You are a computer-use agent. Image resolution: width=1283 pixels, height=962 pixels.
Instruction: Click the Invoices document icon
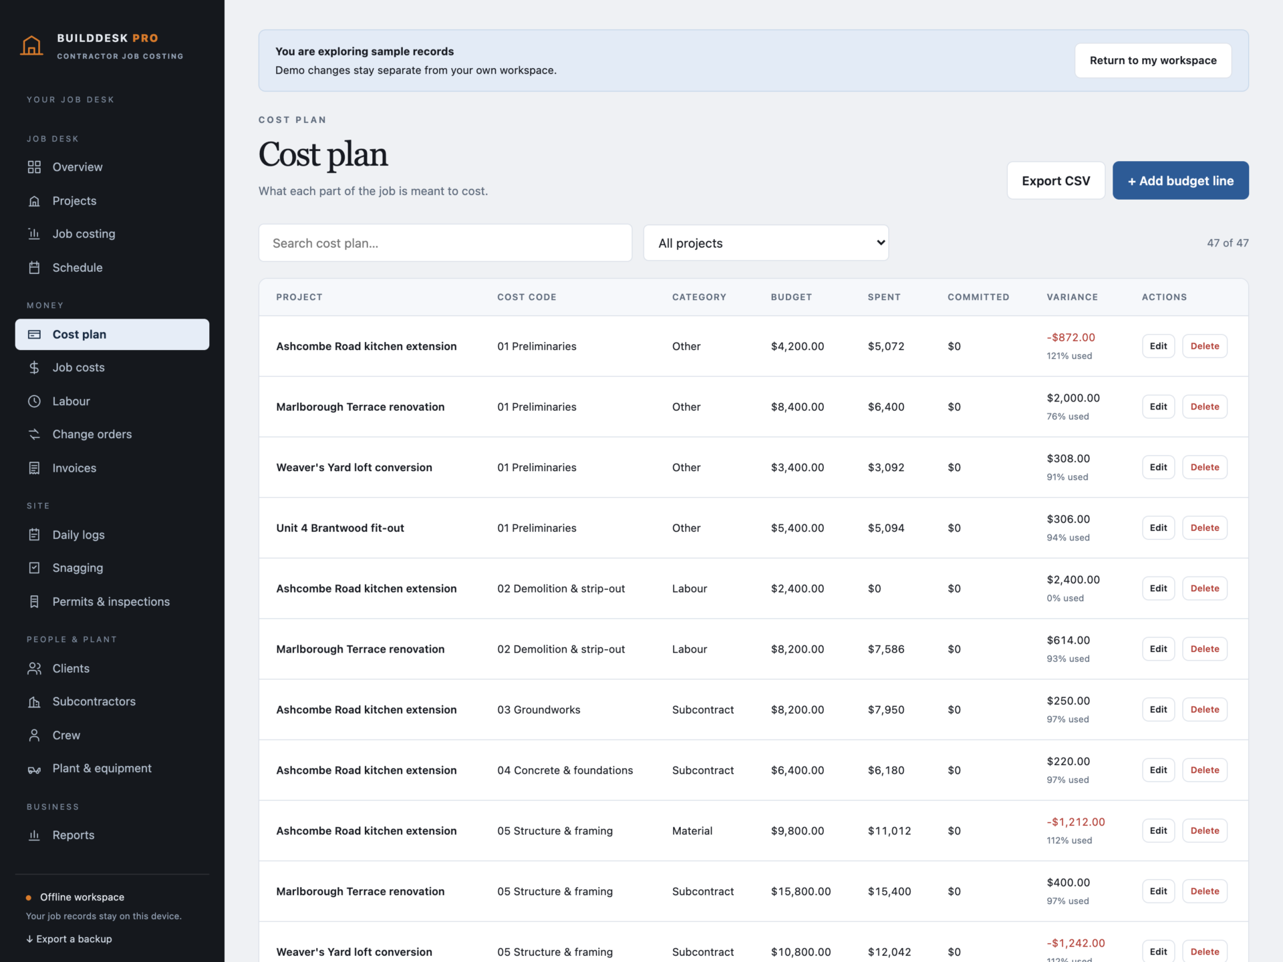click(34, 468)
